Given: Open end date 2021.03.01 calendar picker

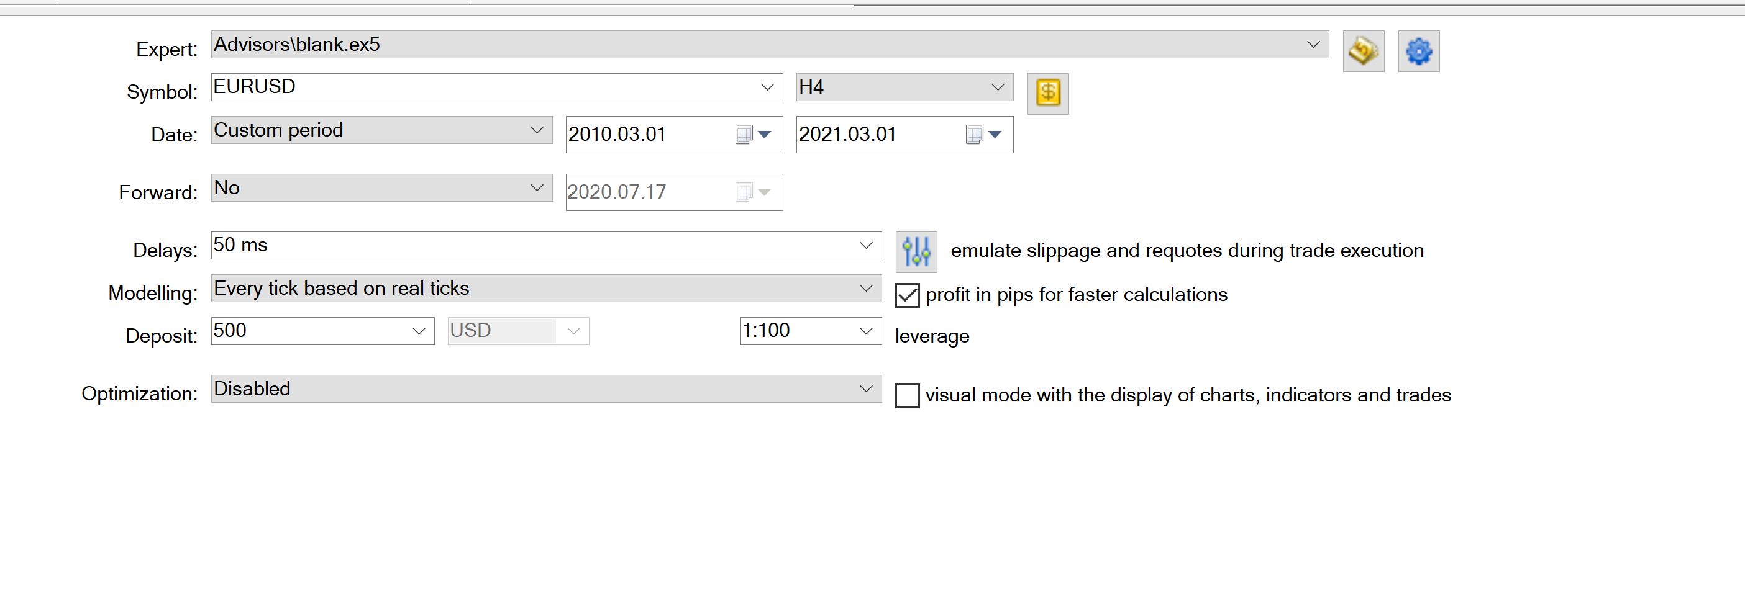Looking at the screenshot, I should click(x=983, y=135).
